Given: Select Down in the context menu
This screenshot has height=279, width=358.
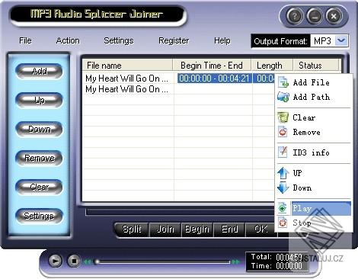Looking at the screenshot, I should point(314,188).
